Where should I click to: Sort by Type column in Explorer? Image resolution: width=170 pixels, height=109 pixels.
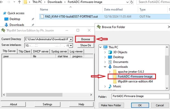142,9
